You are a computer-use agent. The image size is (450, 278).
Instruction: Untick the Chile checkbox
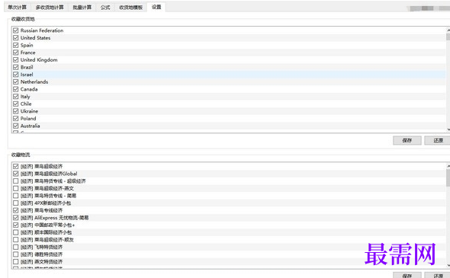point(16,104)
